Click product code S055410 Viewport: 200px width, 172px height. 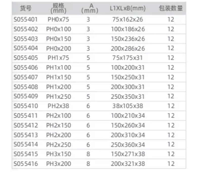pyautogui.click(x=26, y=106)
